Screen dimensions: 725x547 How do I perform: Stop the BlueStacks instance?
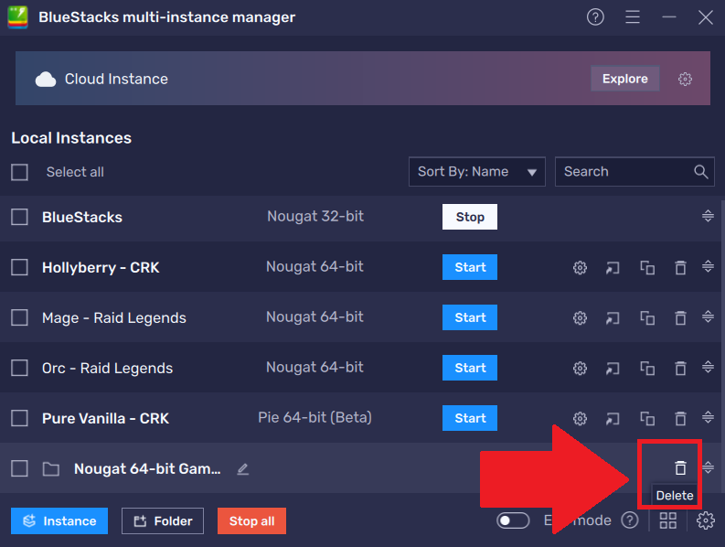coord(470,217)
